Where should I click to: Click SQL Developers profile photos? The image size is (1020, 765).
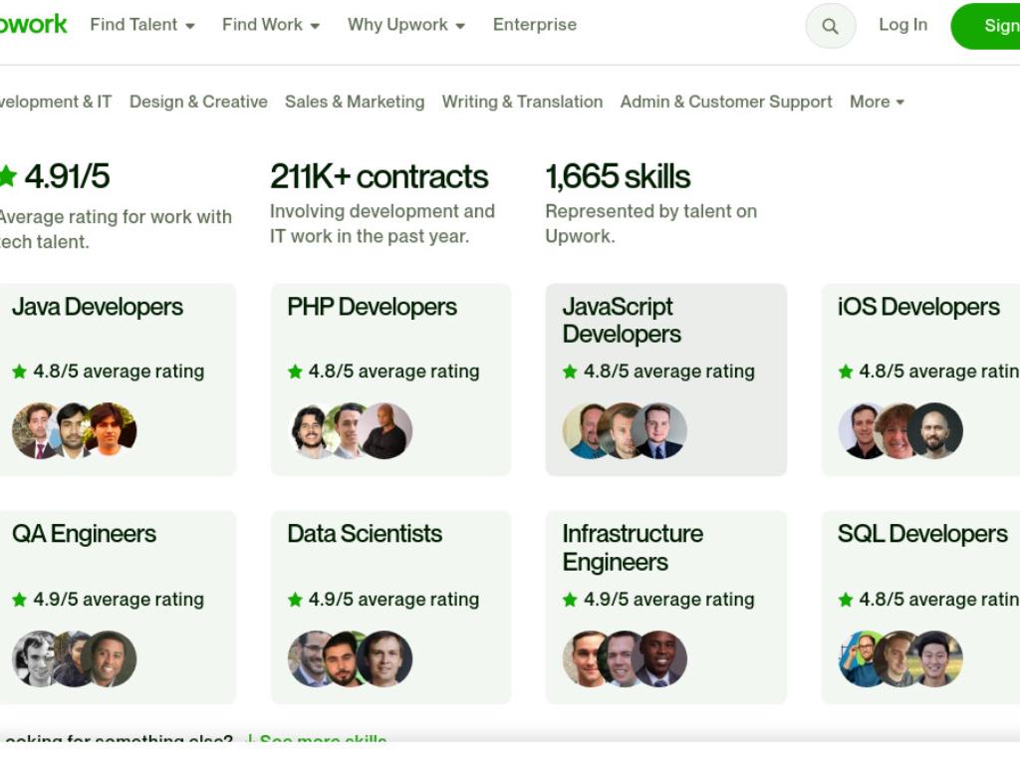click(x=900, y=659)
